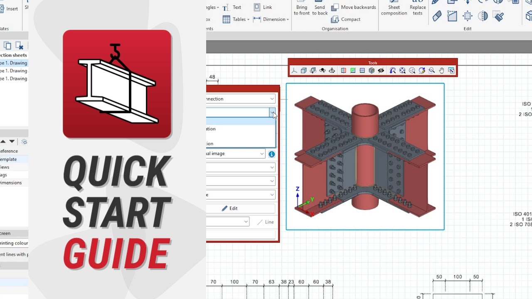The image size is (532, 299).
Task: Collapse the open dropdown with cursor arrow
Action: coord(272,112)
